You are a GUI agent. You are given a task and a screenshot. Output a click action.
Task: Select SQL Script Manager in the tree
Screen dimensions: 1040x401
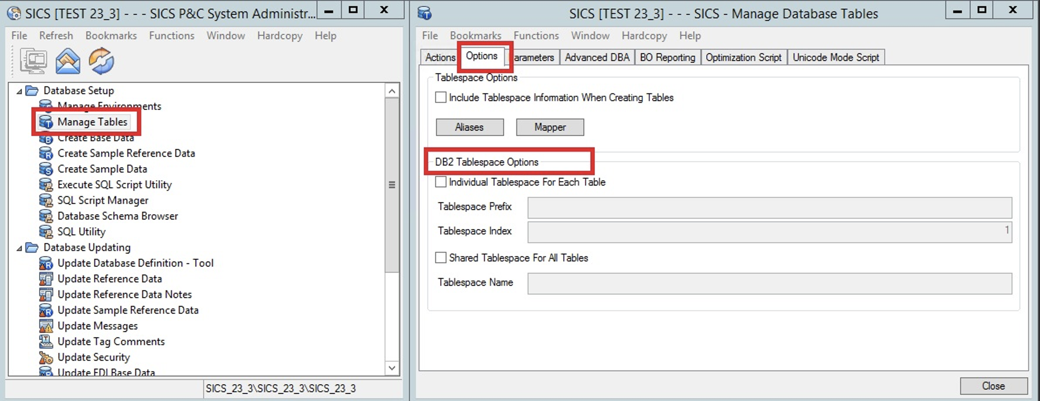pyautogui.click(x=103, y=200)
